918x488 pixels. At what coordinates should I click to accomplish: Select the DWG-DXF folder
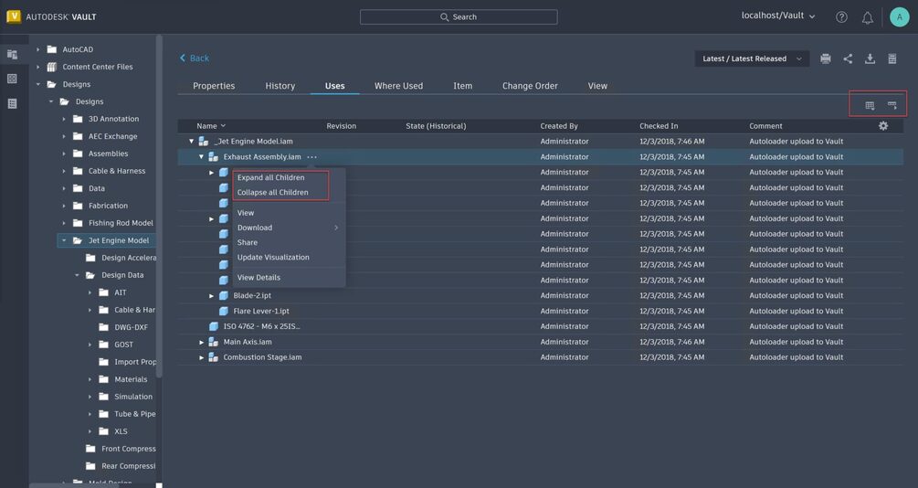131,327
